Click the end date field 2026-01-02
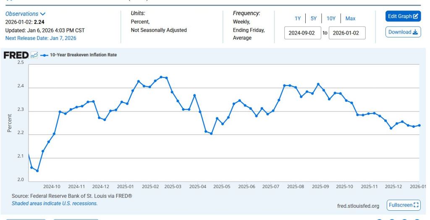 pyautogui.click(x=347, y=33)
